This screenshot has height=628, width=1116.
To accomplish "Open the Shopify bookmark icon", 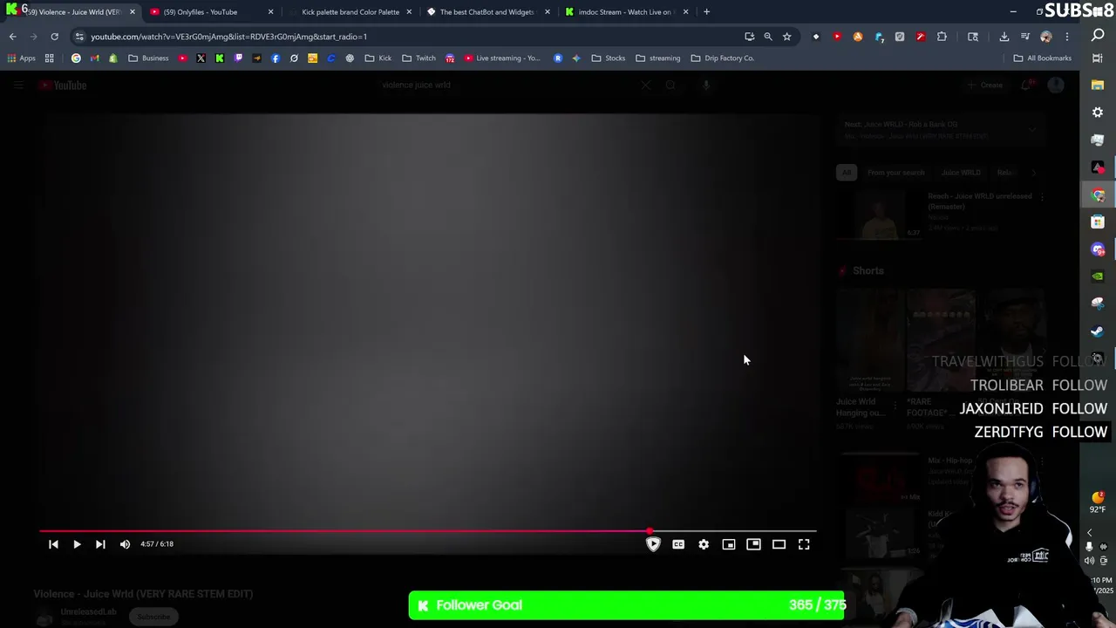I will point(112,58).
